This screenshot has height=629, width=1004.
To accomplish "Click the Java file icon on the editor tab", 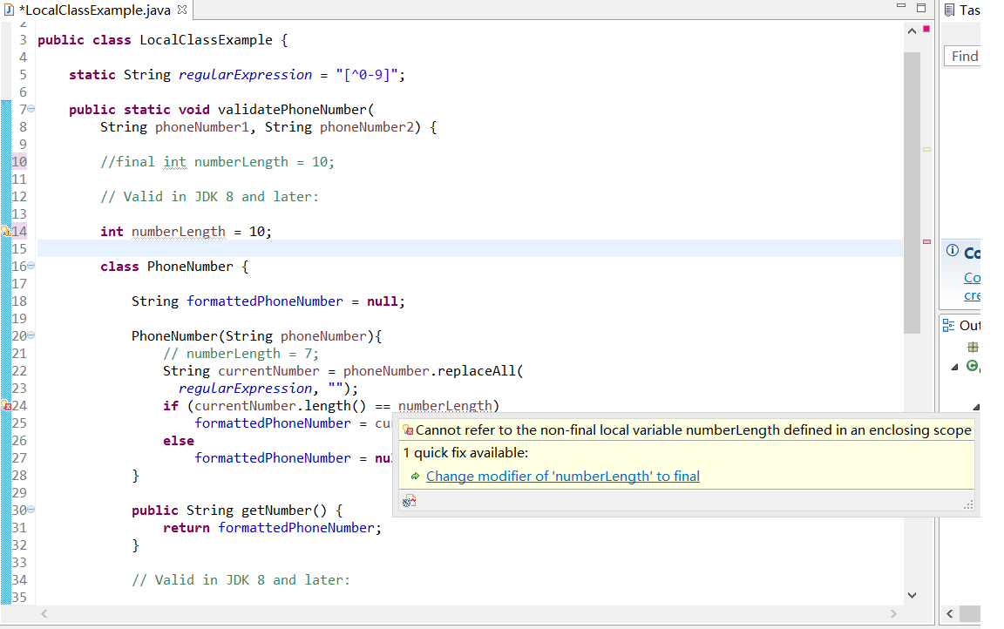I will click(x=9, y=10).
